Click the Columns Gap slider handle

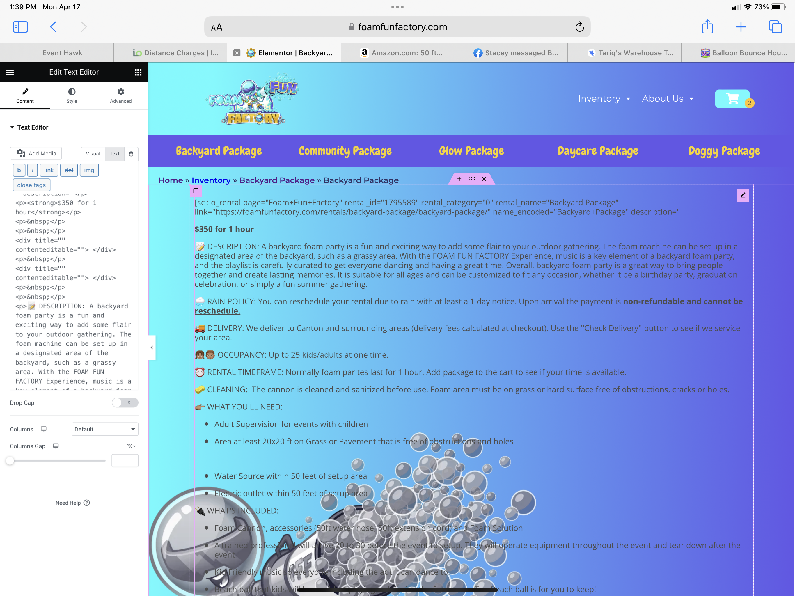pyautogui.click(x=10, y=460)
